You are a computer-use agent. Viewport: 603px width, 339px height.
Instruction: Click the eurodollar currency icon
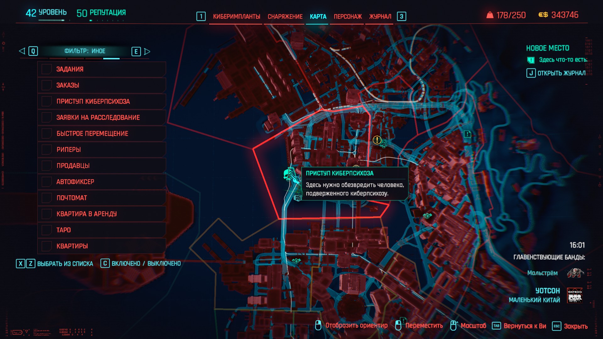tap(543, 15)
